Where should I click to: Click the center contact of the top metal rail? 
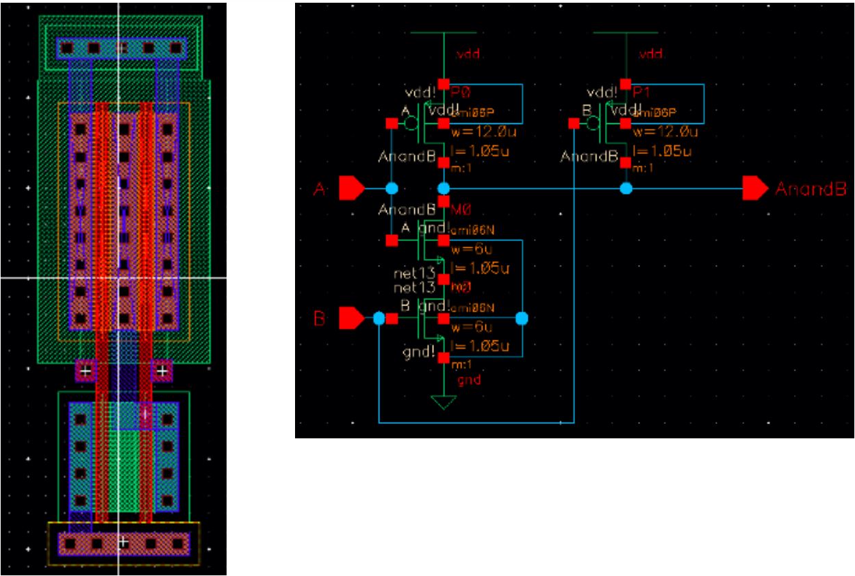point(120,49)
